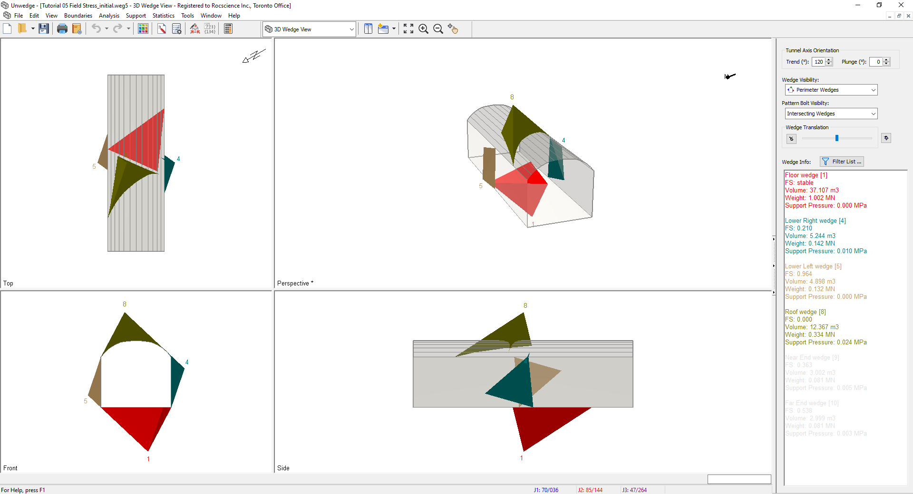Expand the 3D Wedge View dropdown
This screenshot has height=494, width=913.
[x=351, y=29]
